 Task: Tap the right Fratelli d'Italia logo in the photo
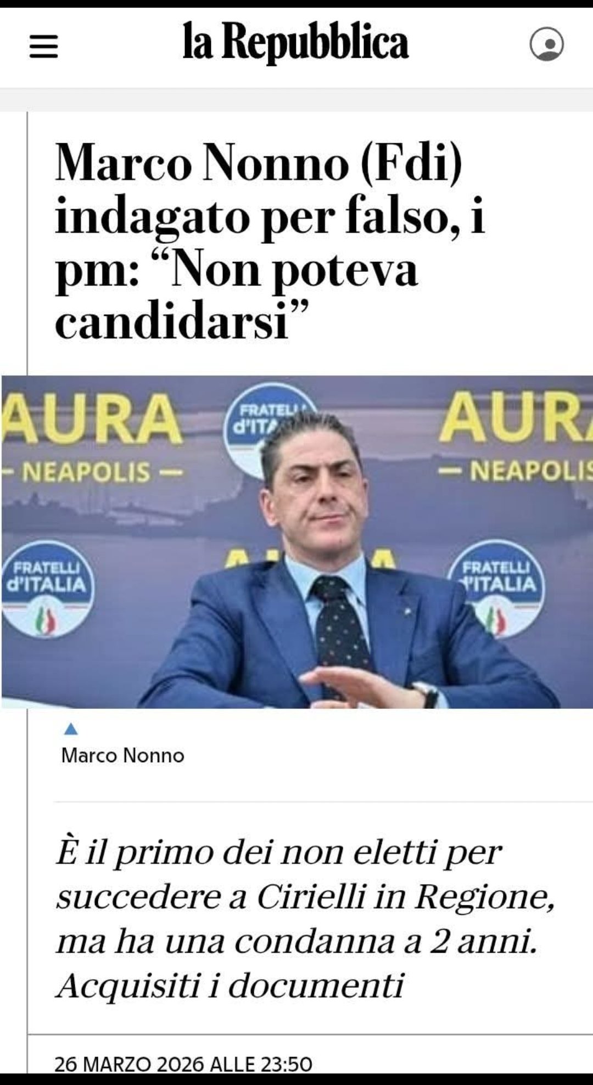click(497, 588)
